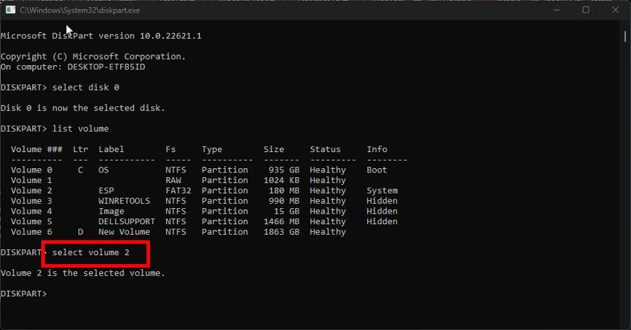Click the WINRETOOLS label

124,201
